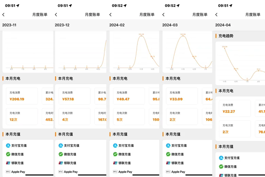Tap the ¥22.27 charging cost card
The width and height of the screenshot is (265, 177).
(235, 108)
